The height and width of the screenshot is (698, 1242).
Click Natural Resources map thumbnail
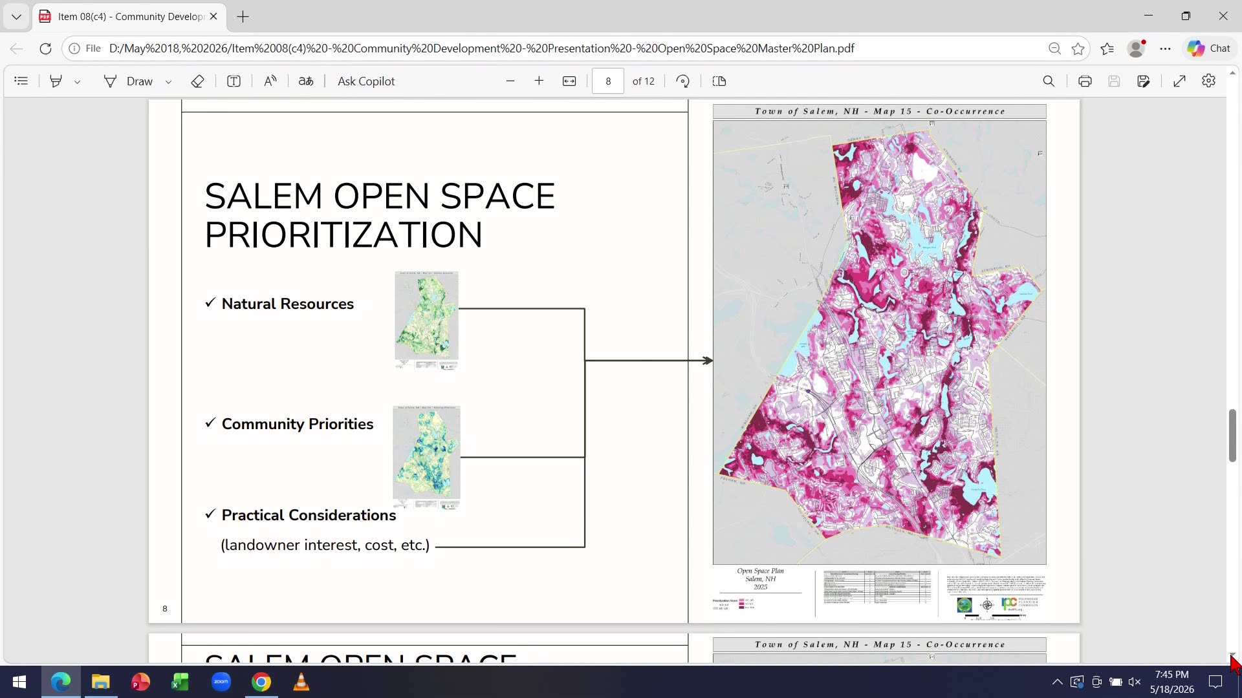pyautogui.click(x=426, y=320)
